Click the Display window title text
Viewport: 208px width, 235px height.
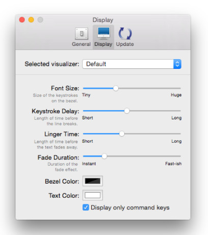coord(103,20)
